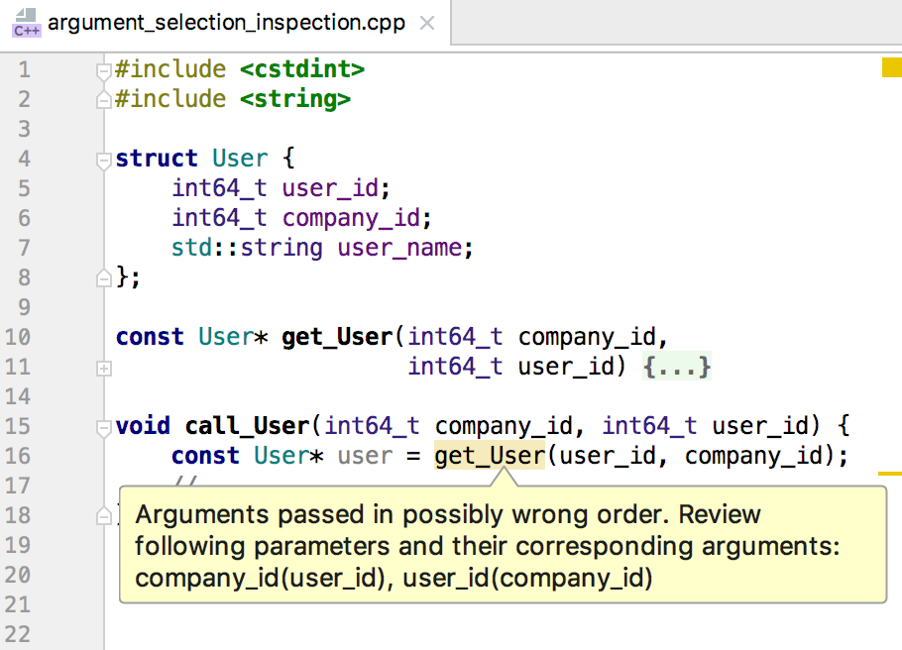Click the fold end marker on line 18
902x650 pixels.
(103, 515)
